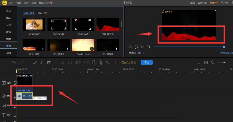Click the freeze frame tool icon
Screen dimensions: 233x122
point(86,62)
